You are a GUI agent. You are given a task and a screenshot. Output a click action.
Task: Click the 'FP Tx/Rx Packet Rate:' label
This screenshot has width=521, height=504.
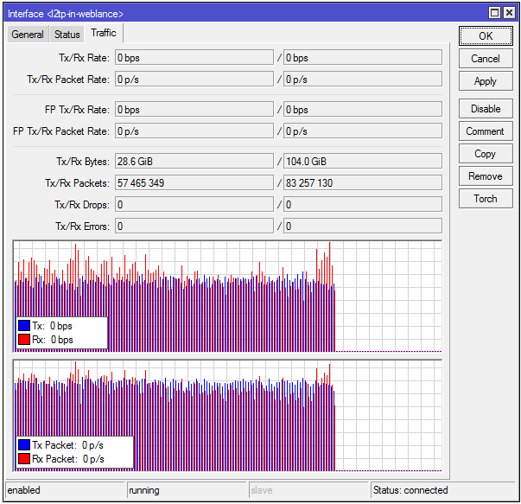(61, 131)
